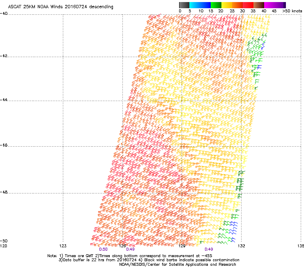Click the latitude label '-50'
The height and width of the screenshot is (267, 304).
pyautogui.click(x=4, y=241)
